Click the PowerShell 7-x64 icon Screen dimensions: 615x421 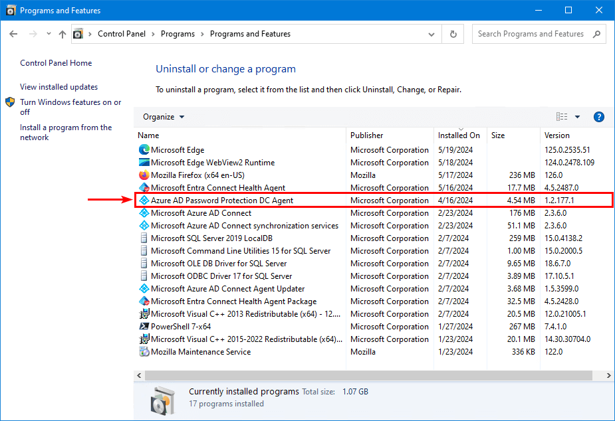pos(144,327)
